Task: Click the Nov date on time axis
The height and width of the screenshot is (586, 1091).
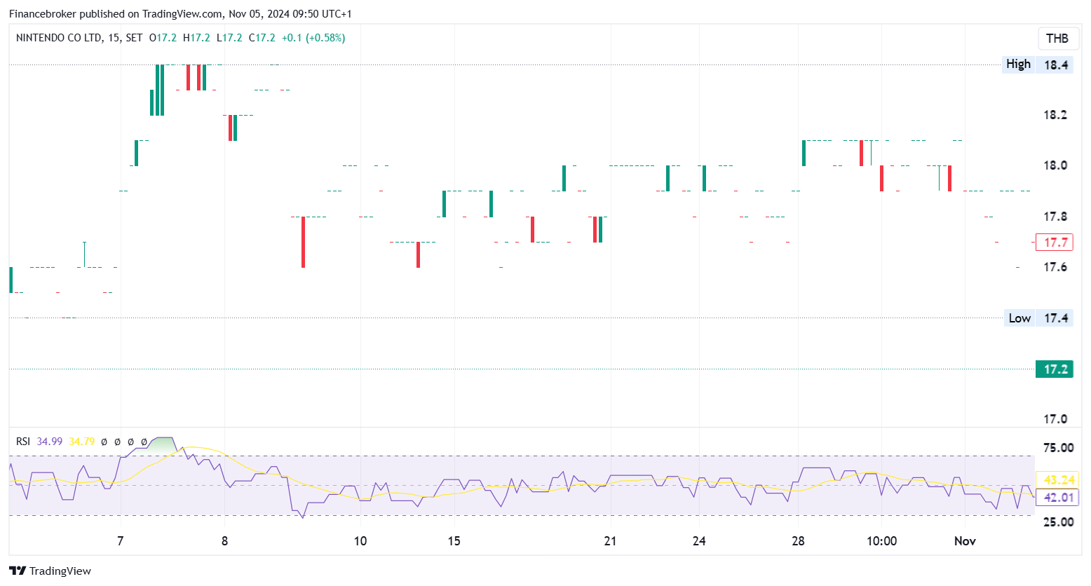Action: tap(965, 541)
